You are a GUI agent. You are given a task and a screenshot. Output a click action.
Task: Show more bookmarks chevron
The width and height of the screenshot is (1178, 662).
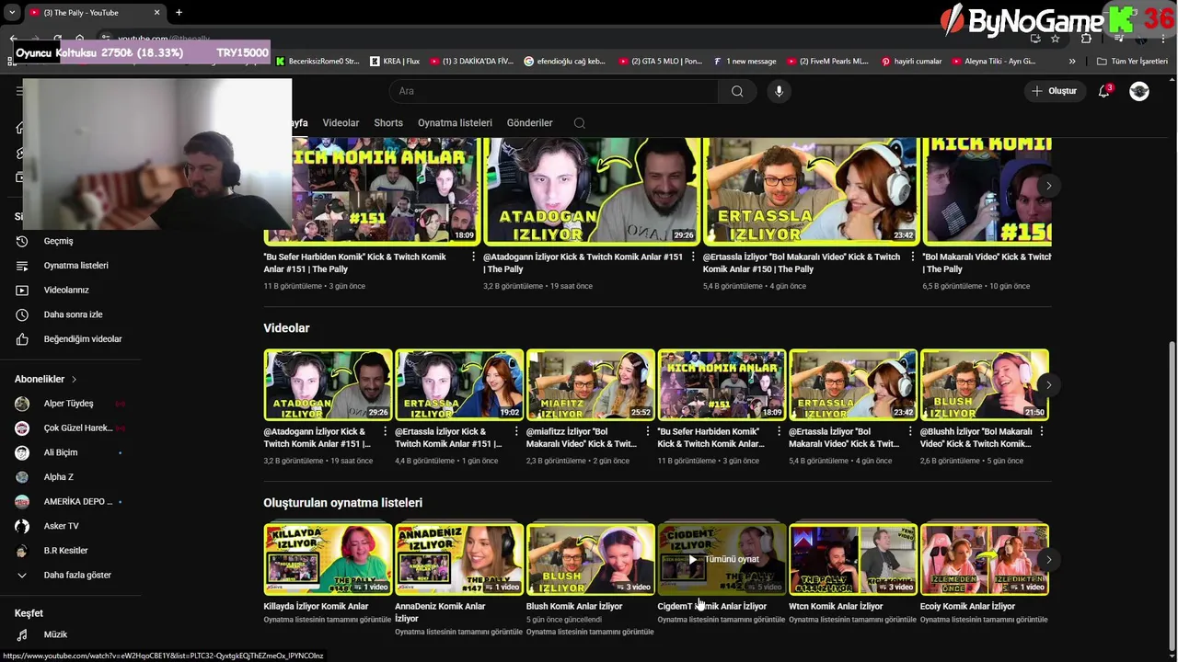point(1072,62)
